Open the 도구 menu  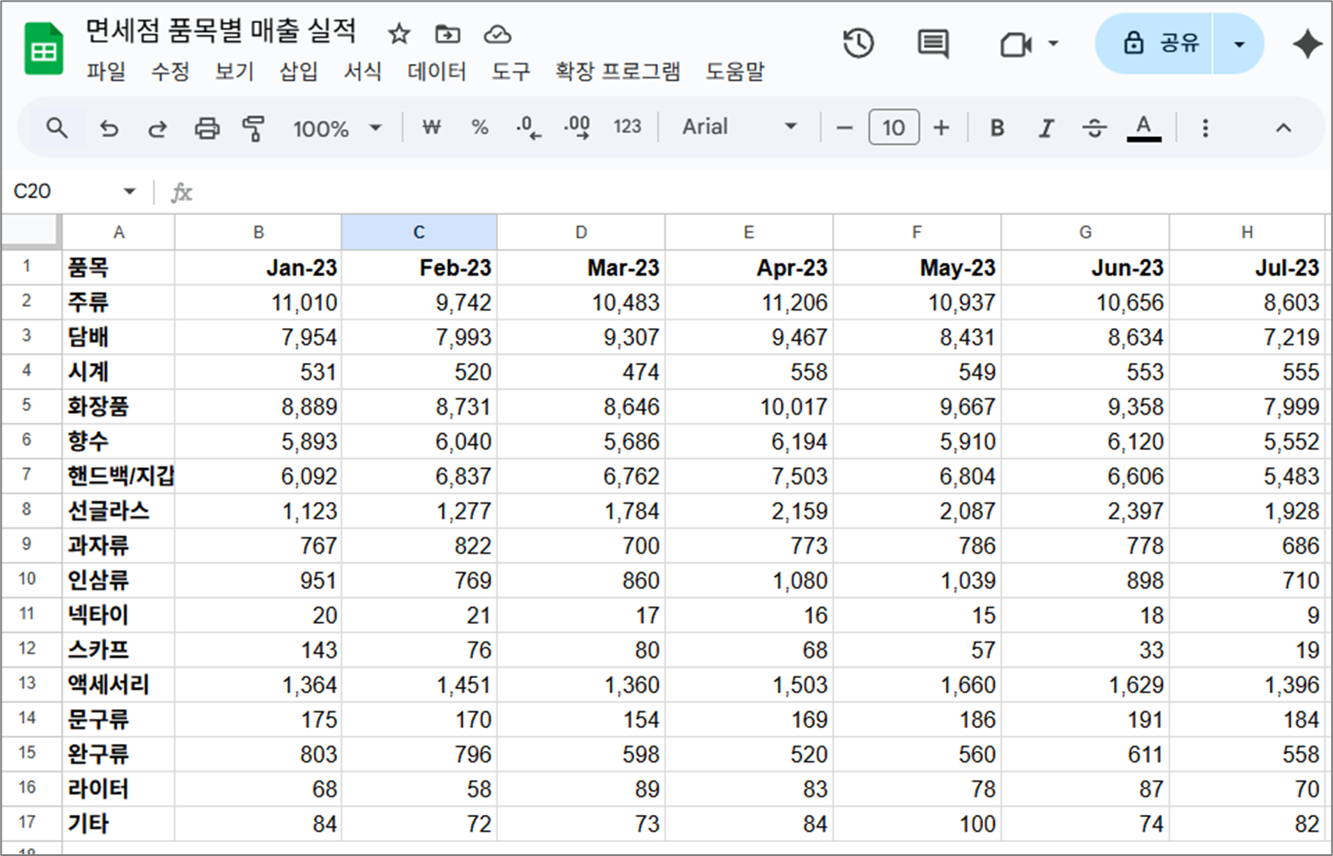(511, 71)
